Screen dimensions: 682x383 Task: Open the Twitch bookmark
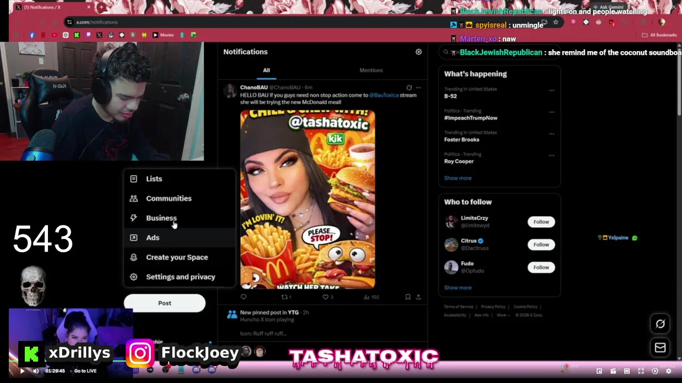(88, 35)
